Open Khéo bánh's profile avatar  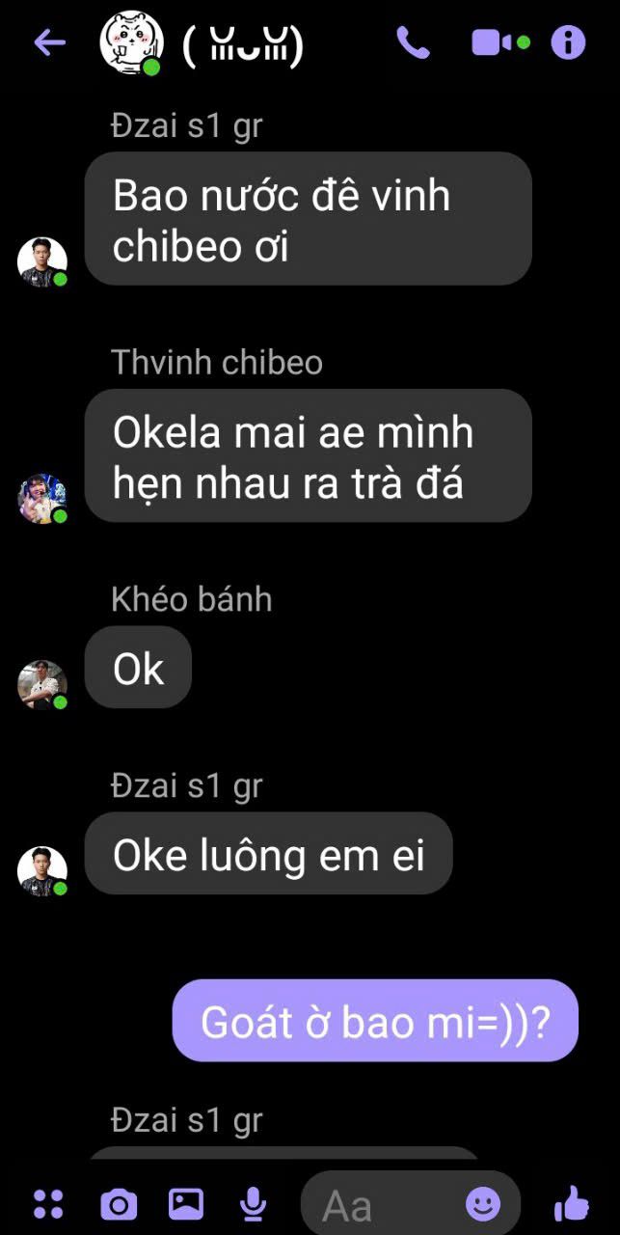pyautogui.click(x=42, y=685)
